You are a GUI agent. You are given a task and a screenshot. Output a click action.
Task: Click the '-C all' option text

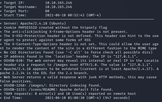(74, 52)
